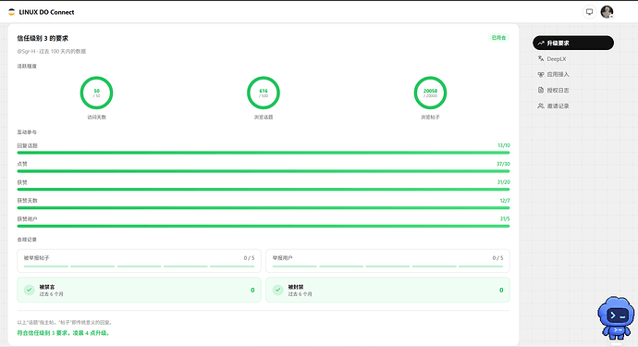Click the 符合信任级别 3 要求 green notice
Screen dimensions: 638x347
[x=63, y=333]
